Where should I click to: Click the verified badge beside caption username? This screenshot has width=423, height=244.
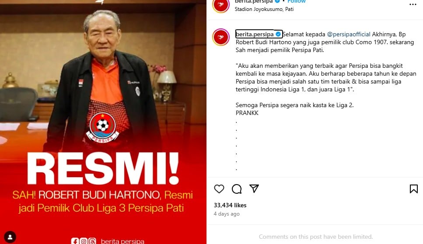click(x=278, y=34)
